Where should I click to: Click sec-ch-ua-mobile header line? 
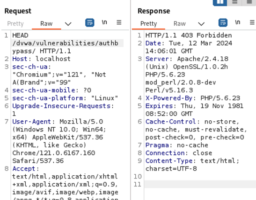52,90
